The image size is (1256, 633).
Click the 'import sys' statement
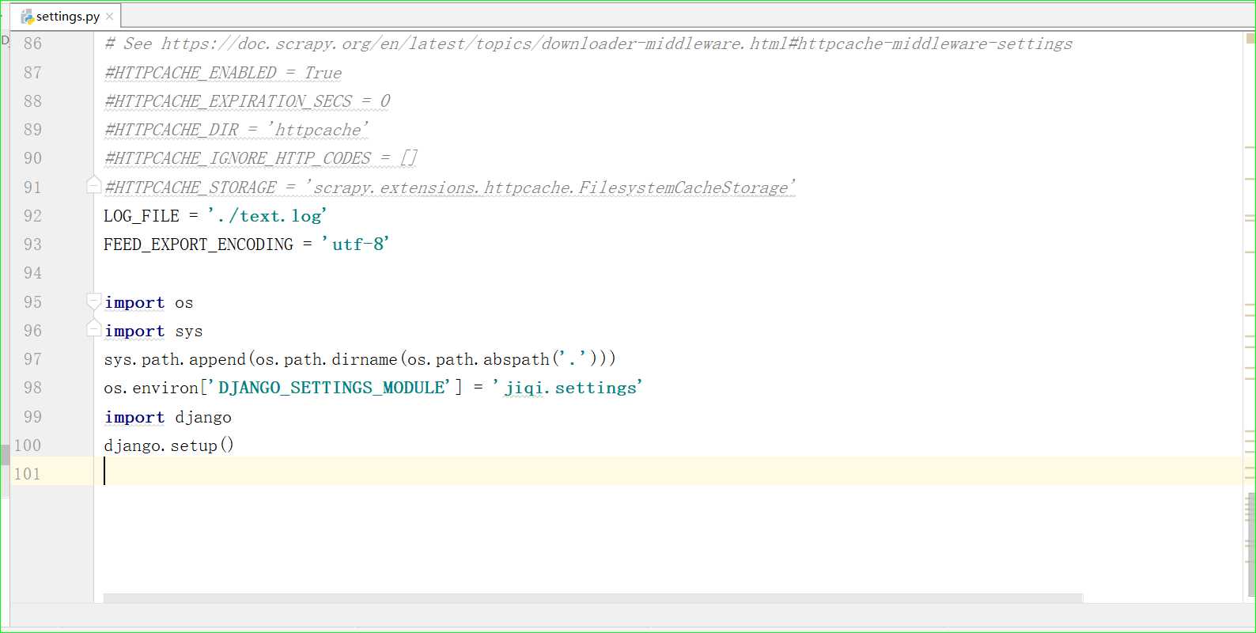pos(153,331)
